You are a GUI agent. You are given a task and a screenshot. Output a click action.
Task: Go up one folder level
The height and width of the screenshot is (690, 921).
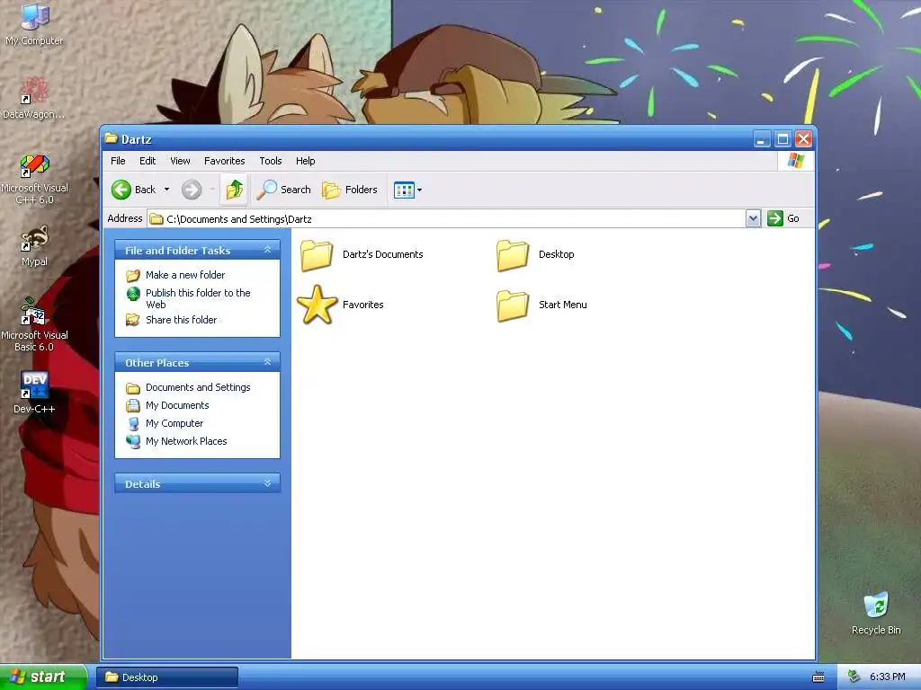[235, 190]
